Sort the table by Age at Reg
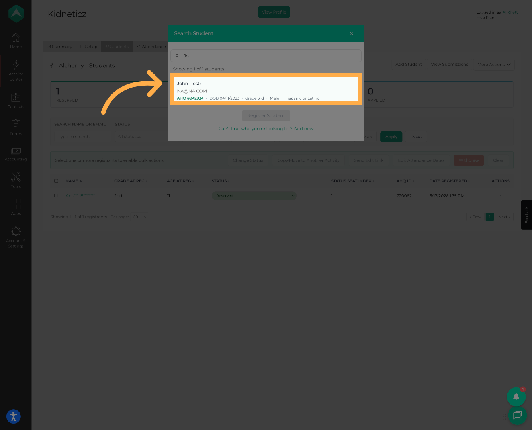Viewport: 532px width, 430px height. [x=180, y=181]
